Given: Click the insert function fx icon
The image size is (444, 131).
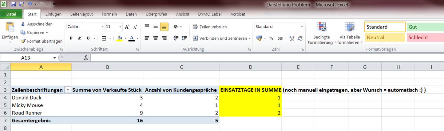Looking at the screenshot, I should click(86, 58).
